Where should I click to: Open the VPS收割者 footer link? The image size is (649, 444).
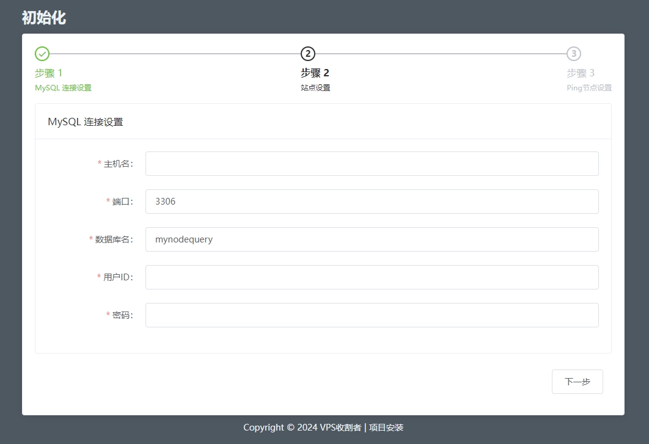pos(340,428)
